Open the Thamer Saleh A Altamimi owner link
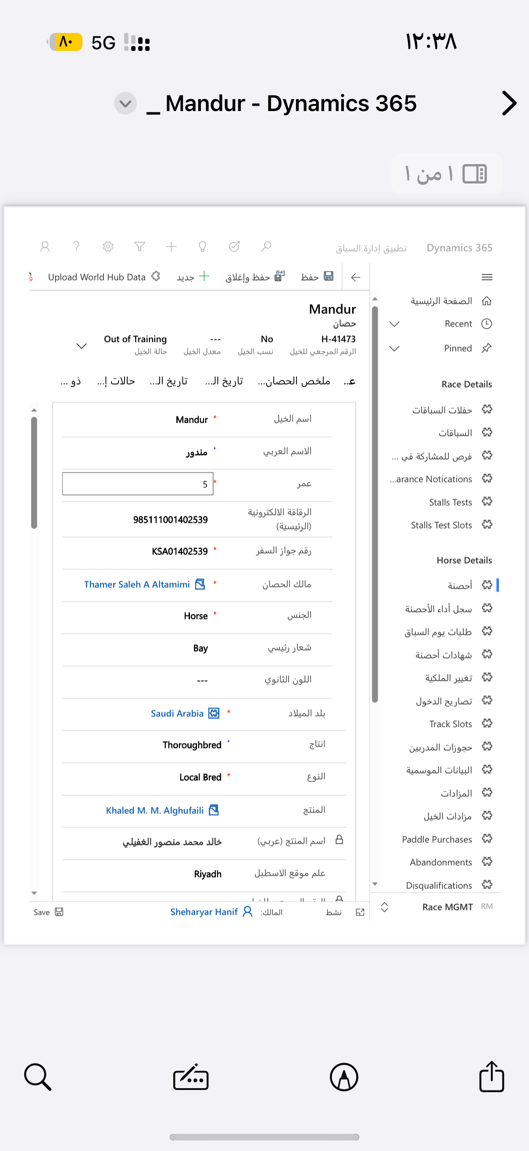This screenshot has height=1151, width=529. [137, 584]
